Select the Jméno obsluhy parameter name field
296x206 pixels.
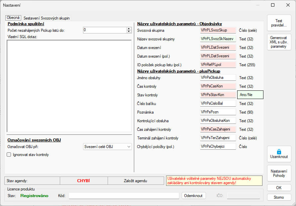(218, 77)
